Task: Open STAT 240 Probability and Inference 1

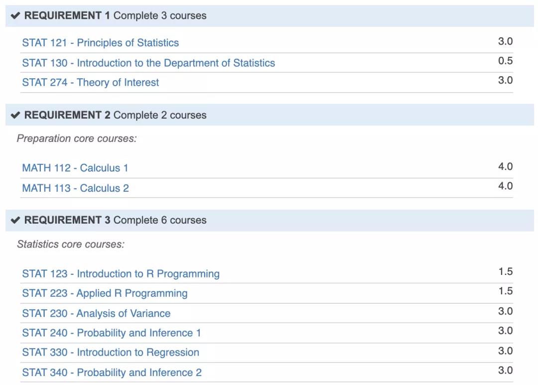Action: [x=111, y=333]
